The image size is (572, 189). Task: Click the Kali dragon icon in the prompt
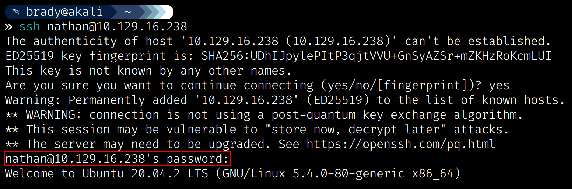coord(15,12)
